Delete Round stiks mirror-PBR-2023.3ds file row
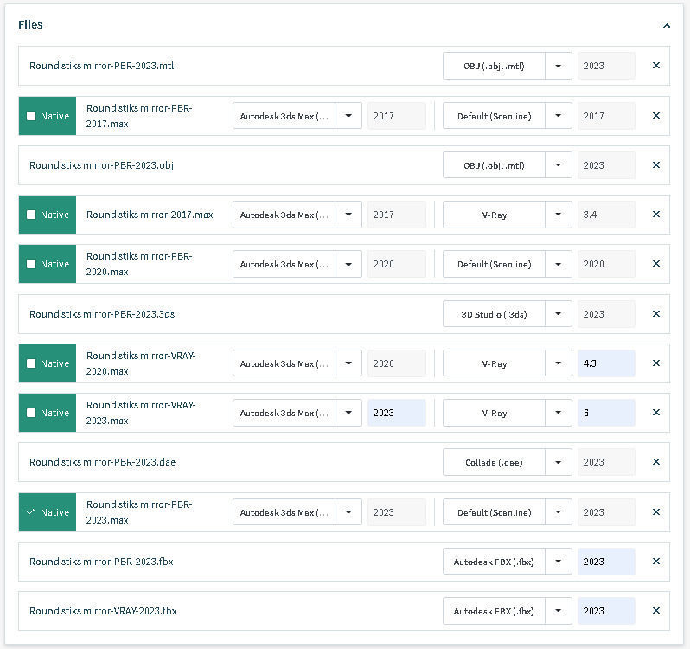The width and height of the screenshot is (690, 649). tap(655, 314)
